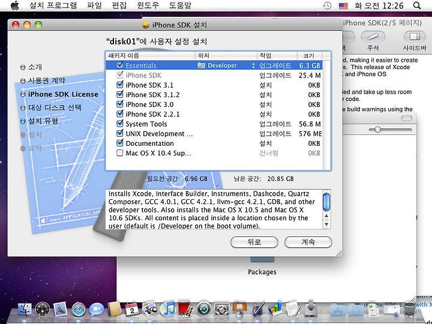Click the 패키지 이름 column header
The image size is (432, 324).
(x=151, y=56)
